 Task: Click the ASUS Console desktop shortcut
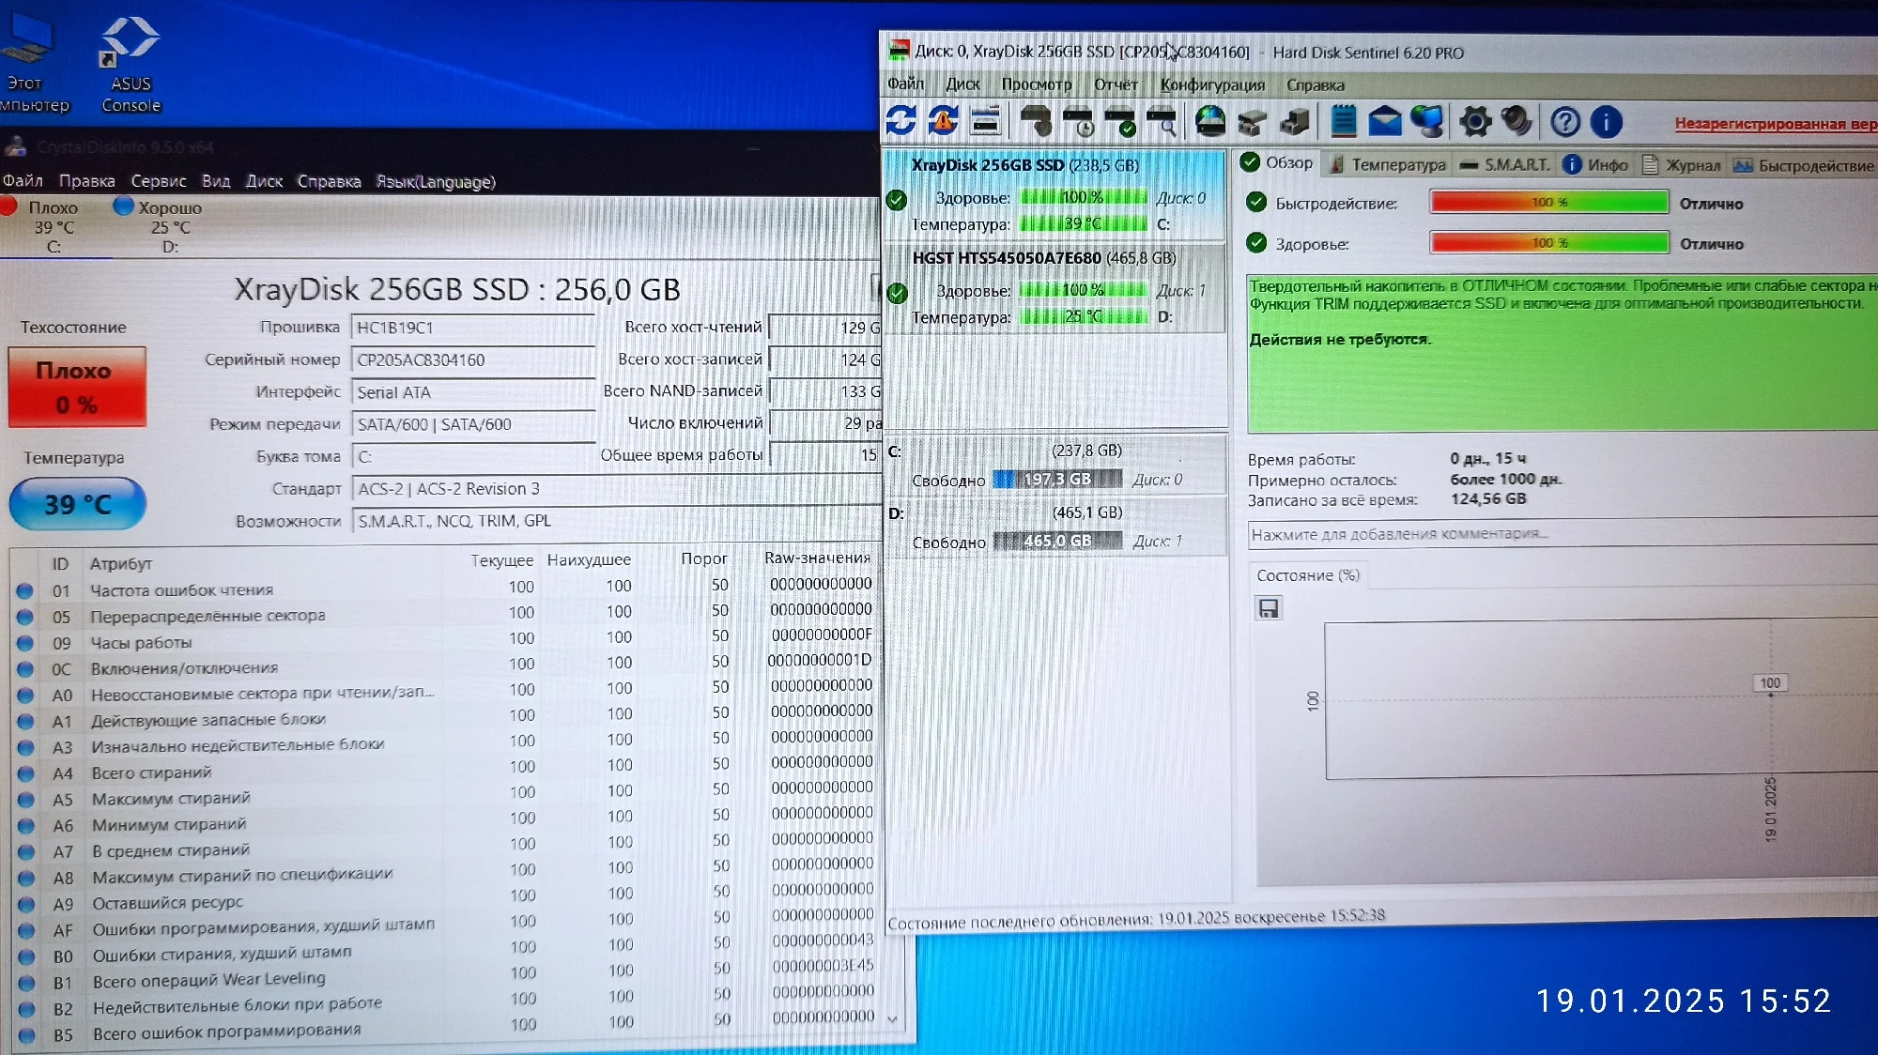tap(131, 64)
